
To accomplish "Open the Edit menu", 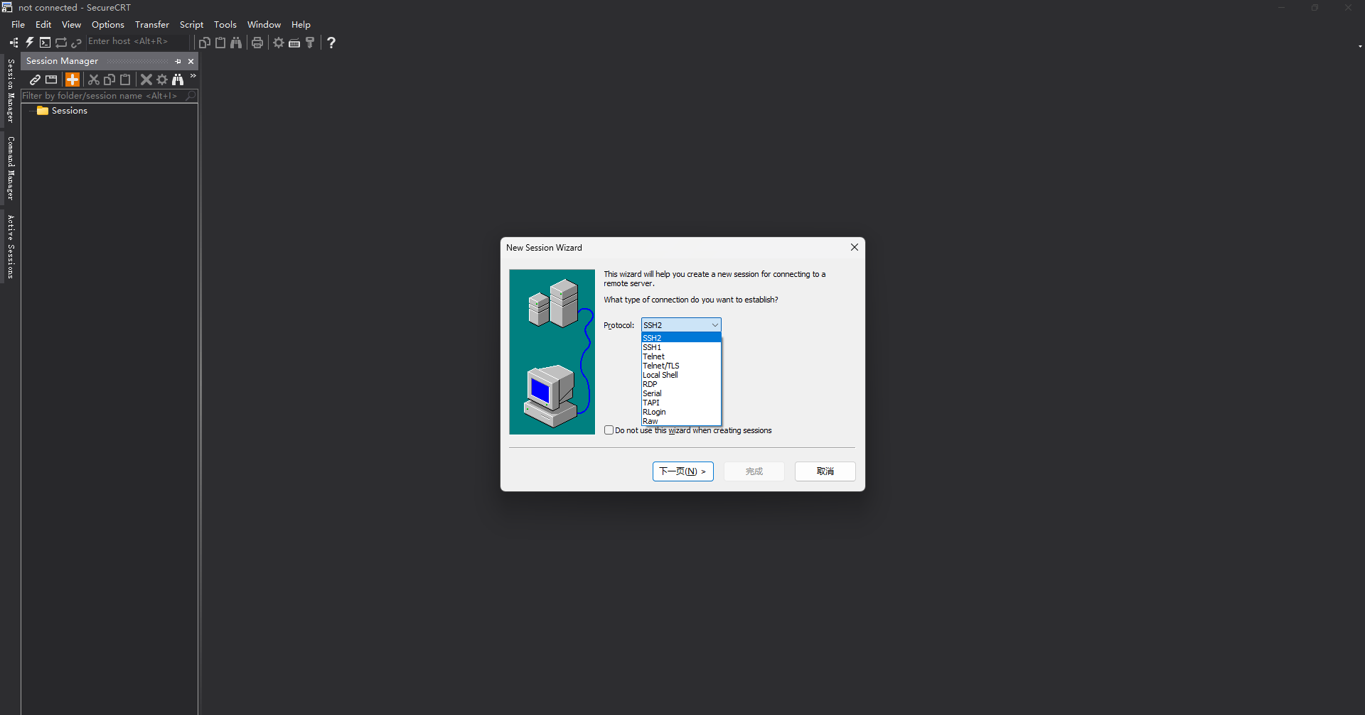I will 43,24.
